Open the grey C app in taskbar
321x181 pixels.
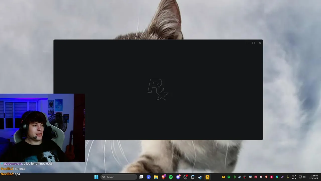[x=193, y=177]
